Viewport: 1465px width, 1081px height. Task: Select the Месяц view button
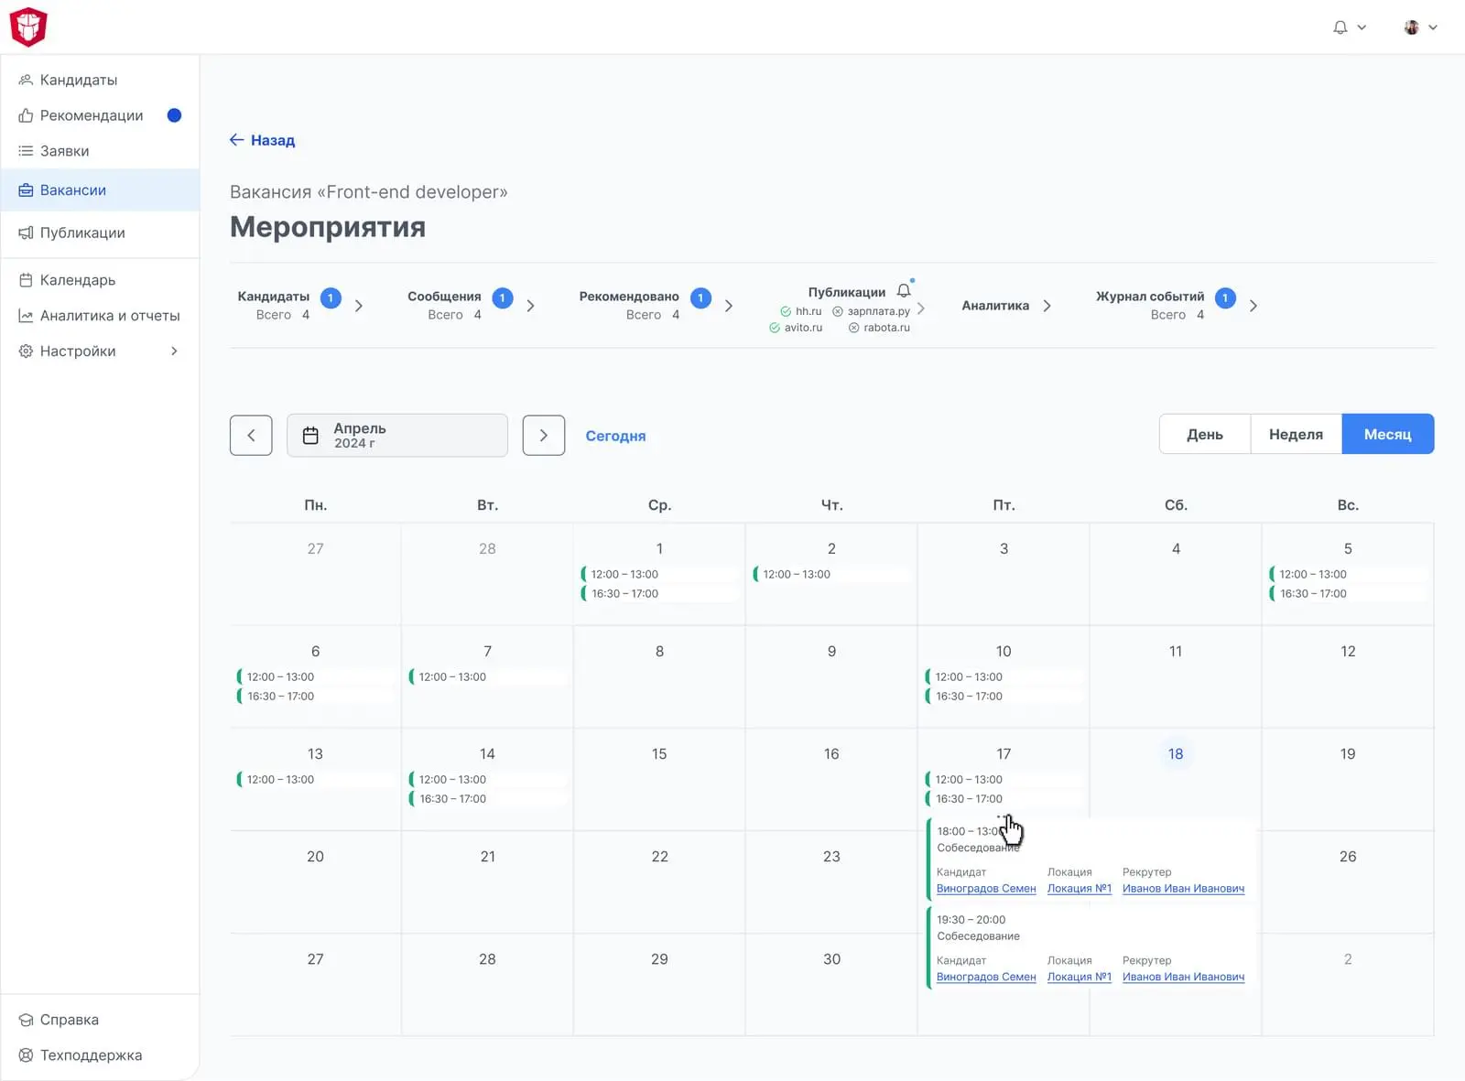(1387, 435)
